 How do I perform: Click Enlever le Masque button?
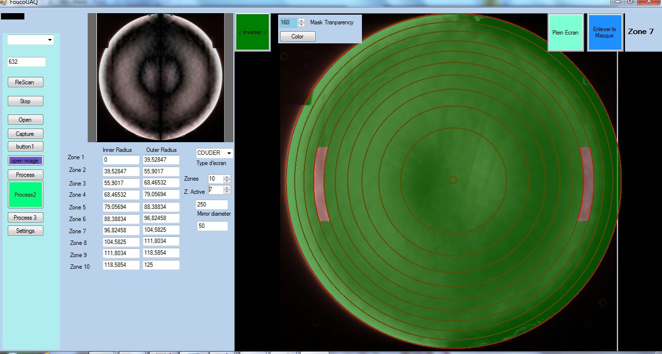(x=605, y=33)
